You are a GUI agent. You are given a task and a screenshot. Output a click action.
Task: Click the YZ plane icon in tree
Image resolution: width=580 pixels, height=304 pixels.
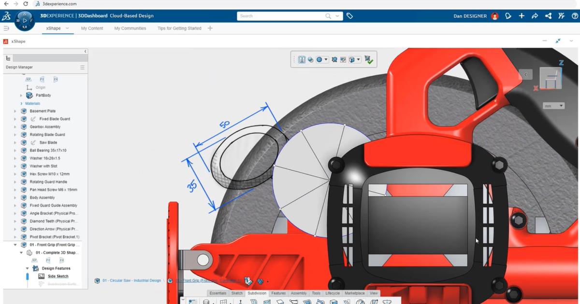(x=42, y=79)
